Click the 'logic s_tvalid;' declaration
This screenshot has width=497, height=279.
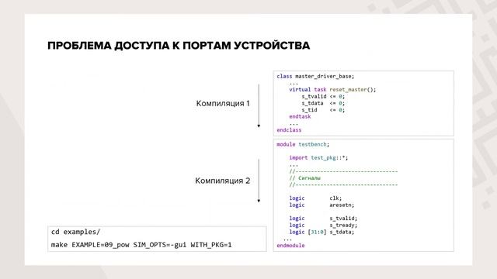323,219
